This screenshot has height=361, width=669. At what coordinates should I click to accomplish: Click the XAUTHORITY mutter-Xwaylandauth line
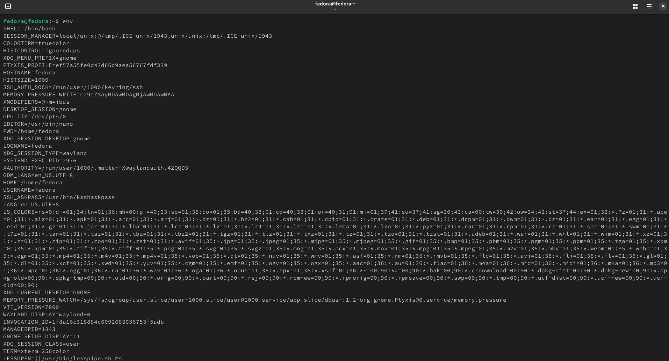[x=95, y=168]
